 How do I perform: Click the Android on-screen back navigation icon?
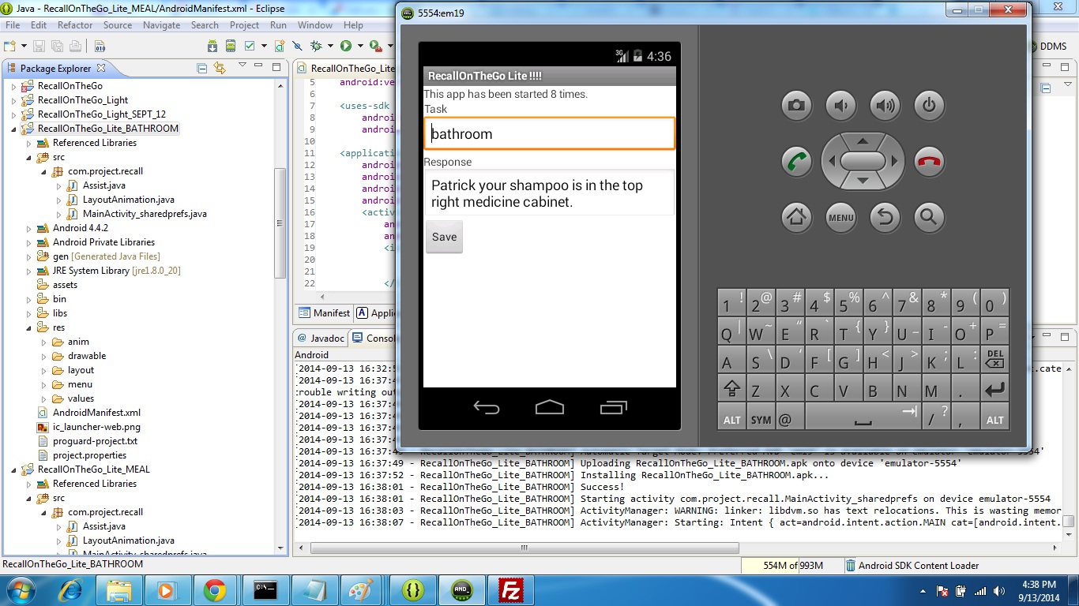(x=487, y=407)
